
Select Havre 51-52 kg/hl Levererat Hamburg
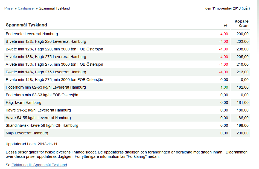127,110
